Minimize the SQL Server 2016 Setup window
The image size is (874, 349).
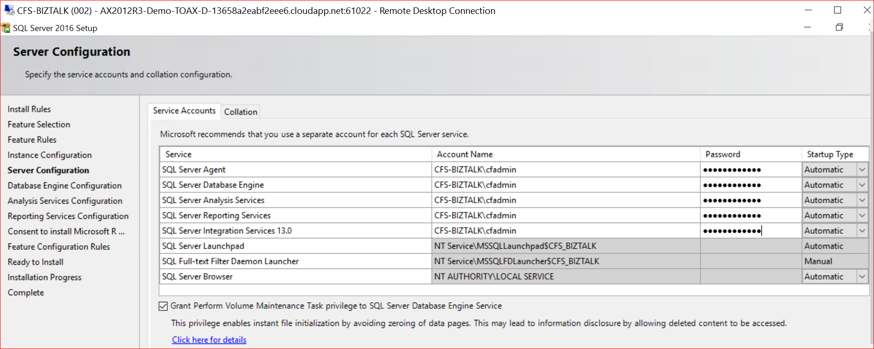807,27
